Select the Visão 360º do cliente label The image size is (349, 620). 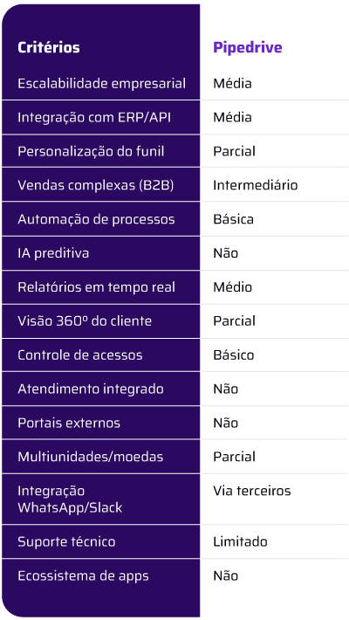(85, 321)
